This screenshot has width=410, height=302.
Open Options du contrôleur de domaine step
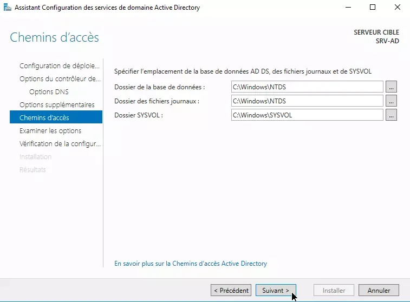(60, 79)
